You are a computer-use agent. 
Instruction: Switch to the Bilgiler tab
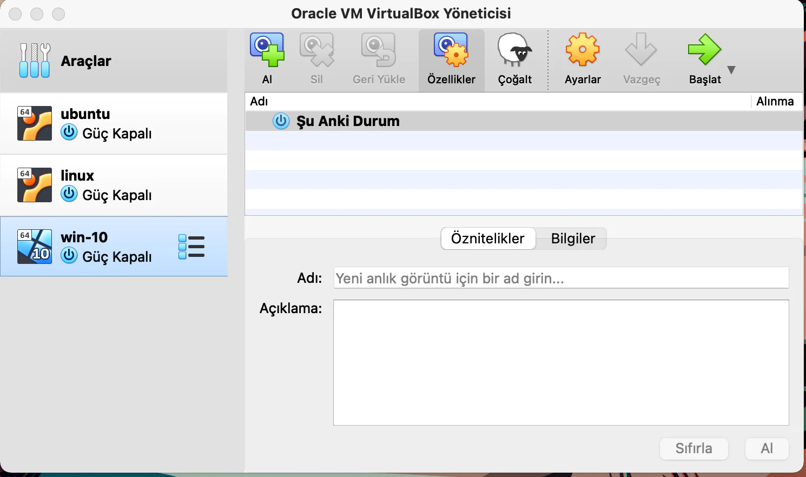(572, 238)
